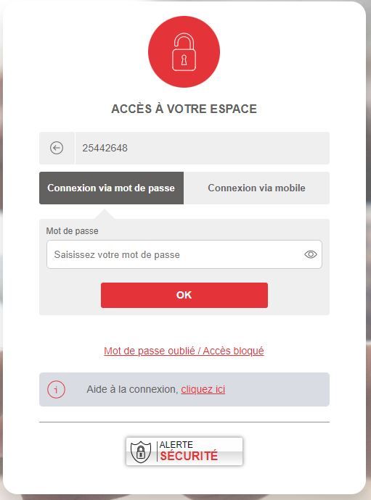Screen dimensions: 371x500
Task: Submit login with the red OK button
Action: pos(184,295)
